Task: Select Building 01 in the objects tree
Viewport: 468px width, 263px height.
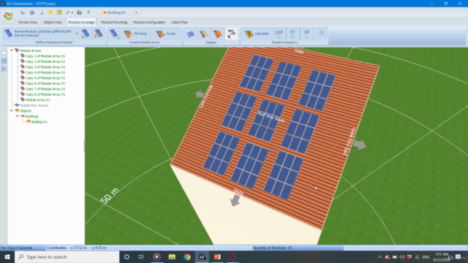Action: 39,122
